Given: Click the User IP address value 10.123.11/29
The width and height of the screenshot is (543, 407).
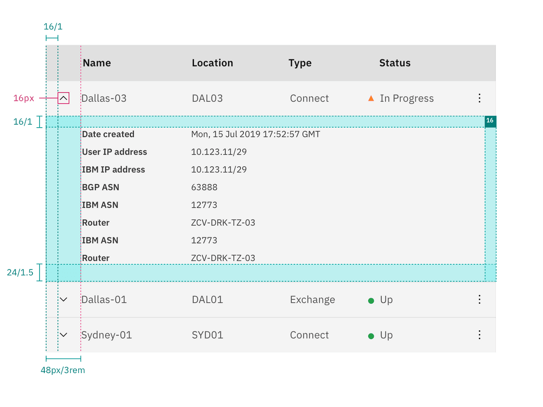Looking at the screenshot, I should 219,152.
